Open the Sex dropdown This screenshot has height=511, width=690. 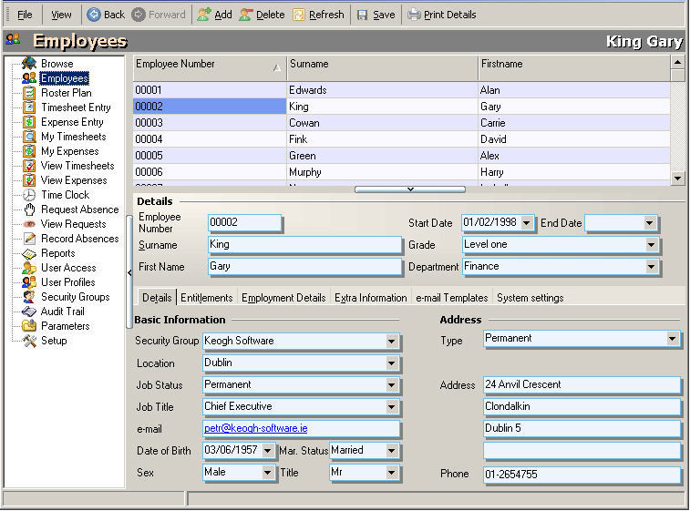coord(268,473)
